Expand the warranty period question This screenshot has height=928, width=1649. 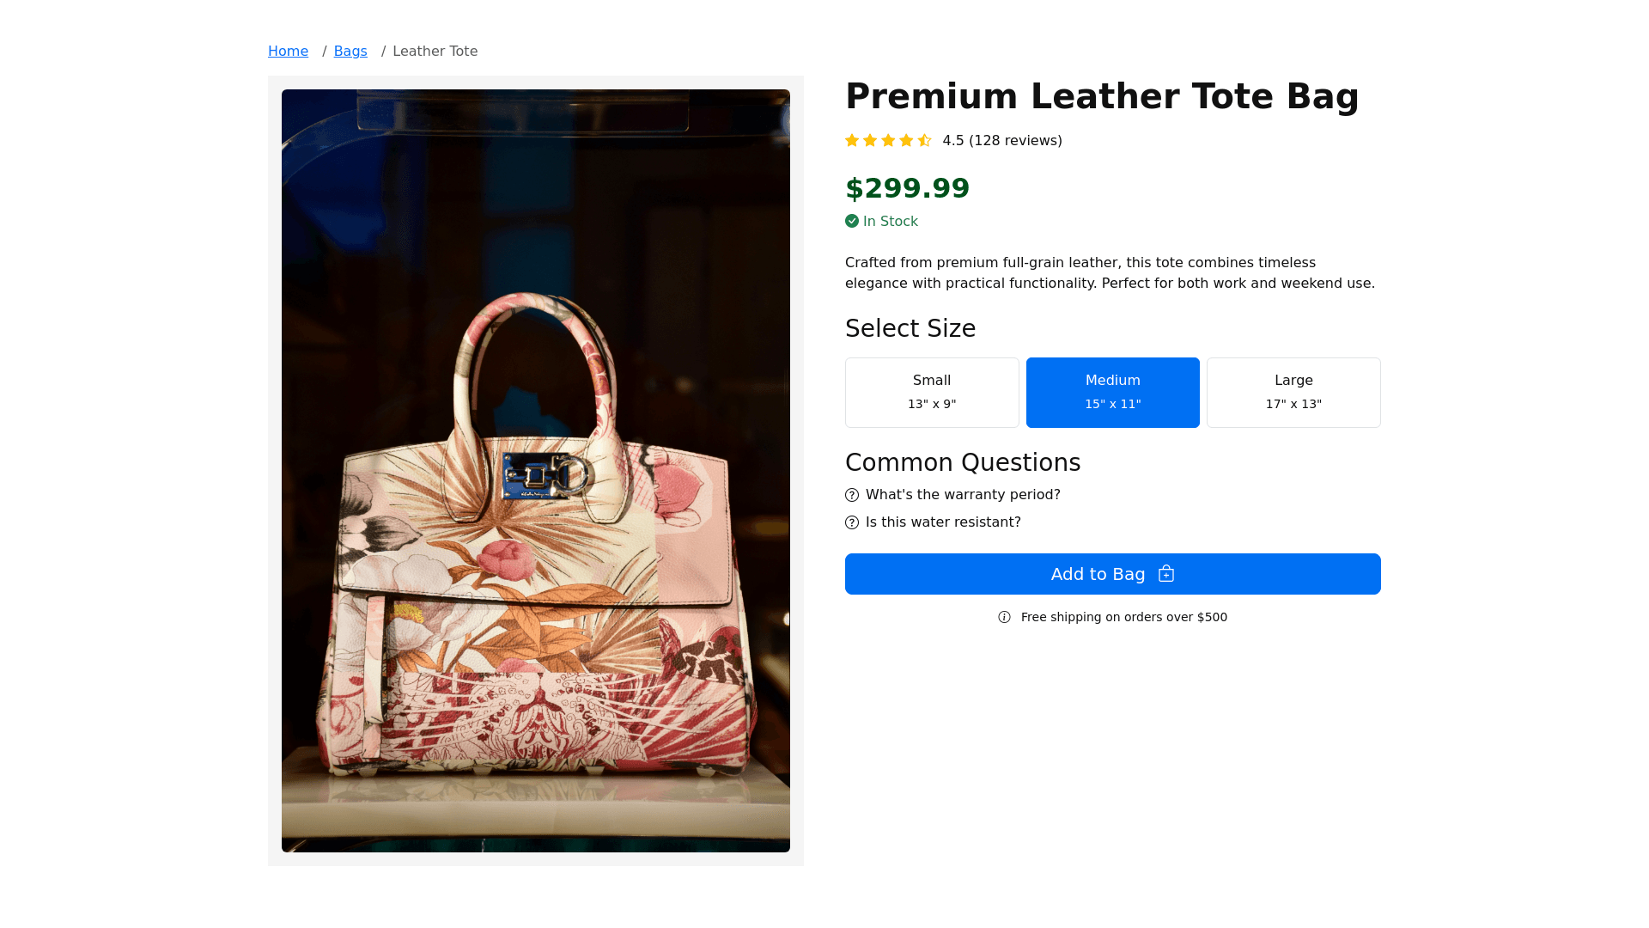(x=963, y=495)
